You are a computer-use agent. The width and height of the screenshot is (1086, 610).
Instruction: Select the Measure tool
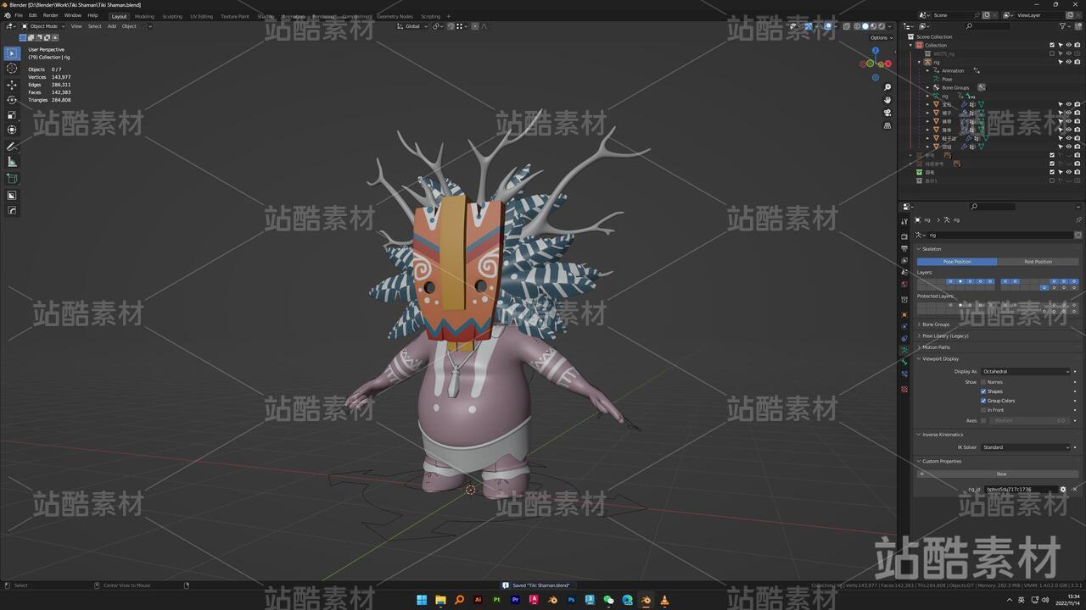pos(12,162)
